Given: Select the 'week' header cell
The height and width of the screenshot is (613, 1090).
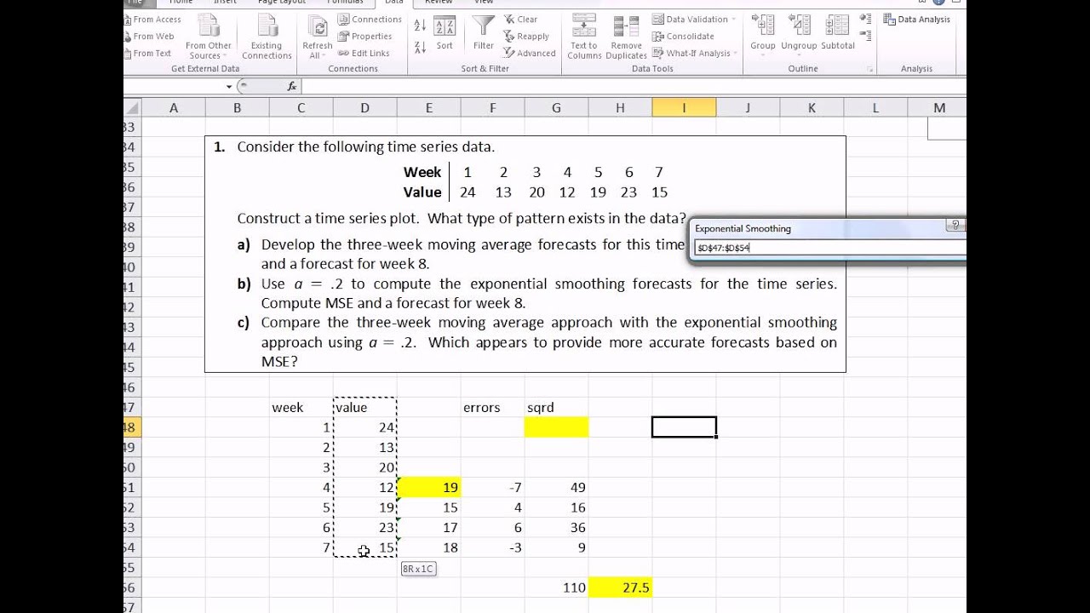Looking at the screenshot, I should coord(301,408).
